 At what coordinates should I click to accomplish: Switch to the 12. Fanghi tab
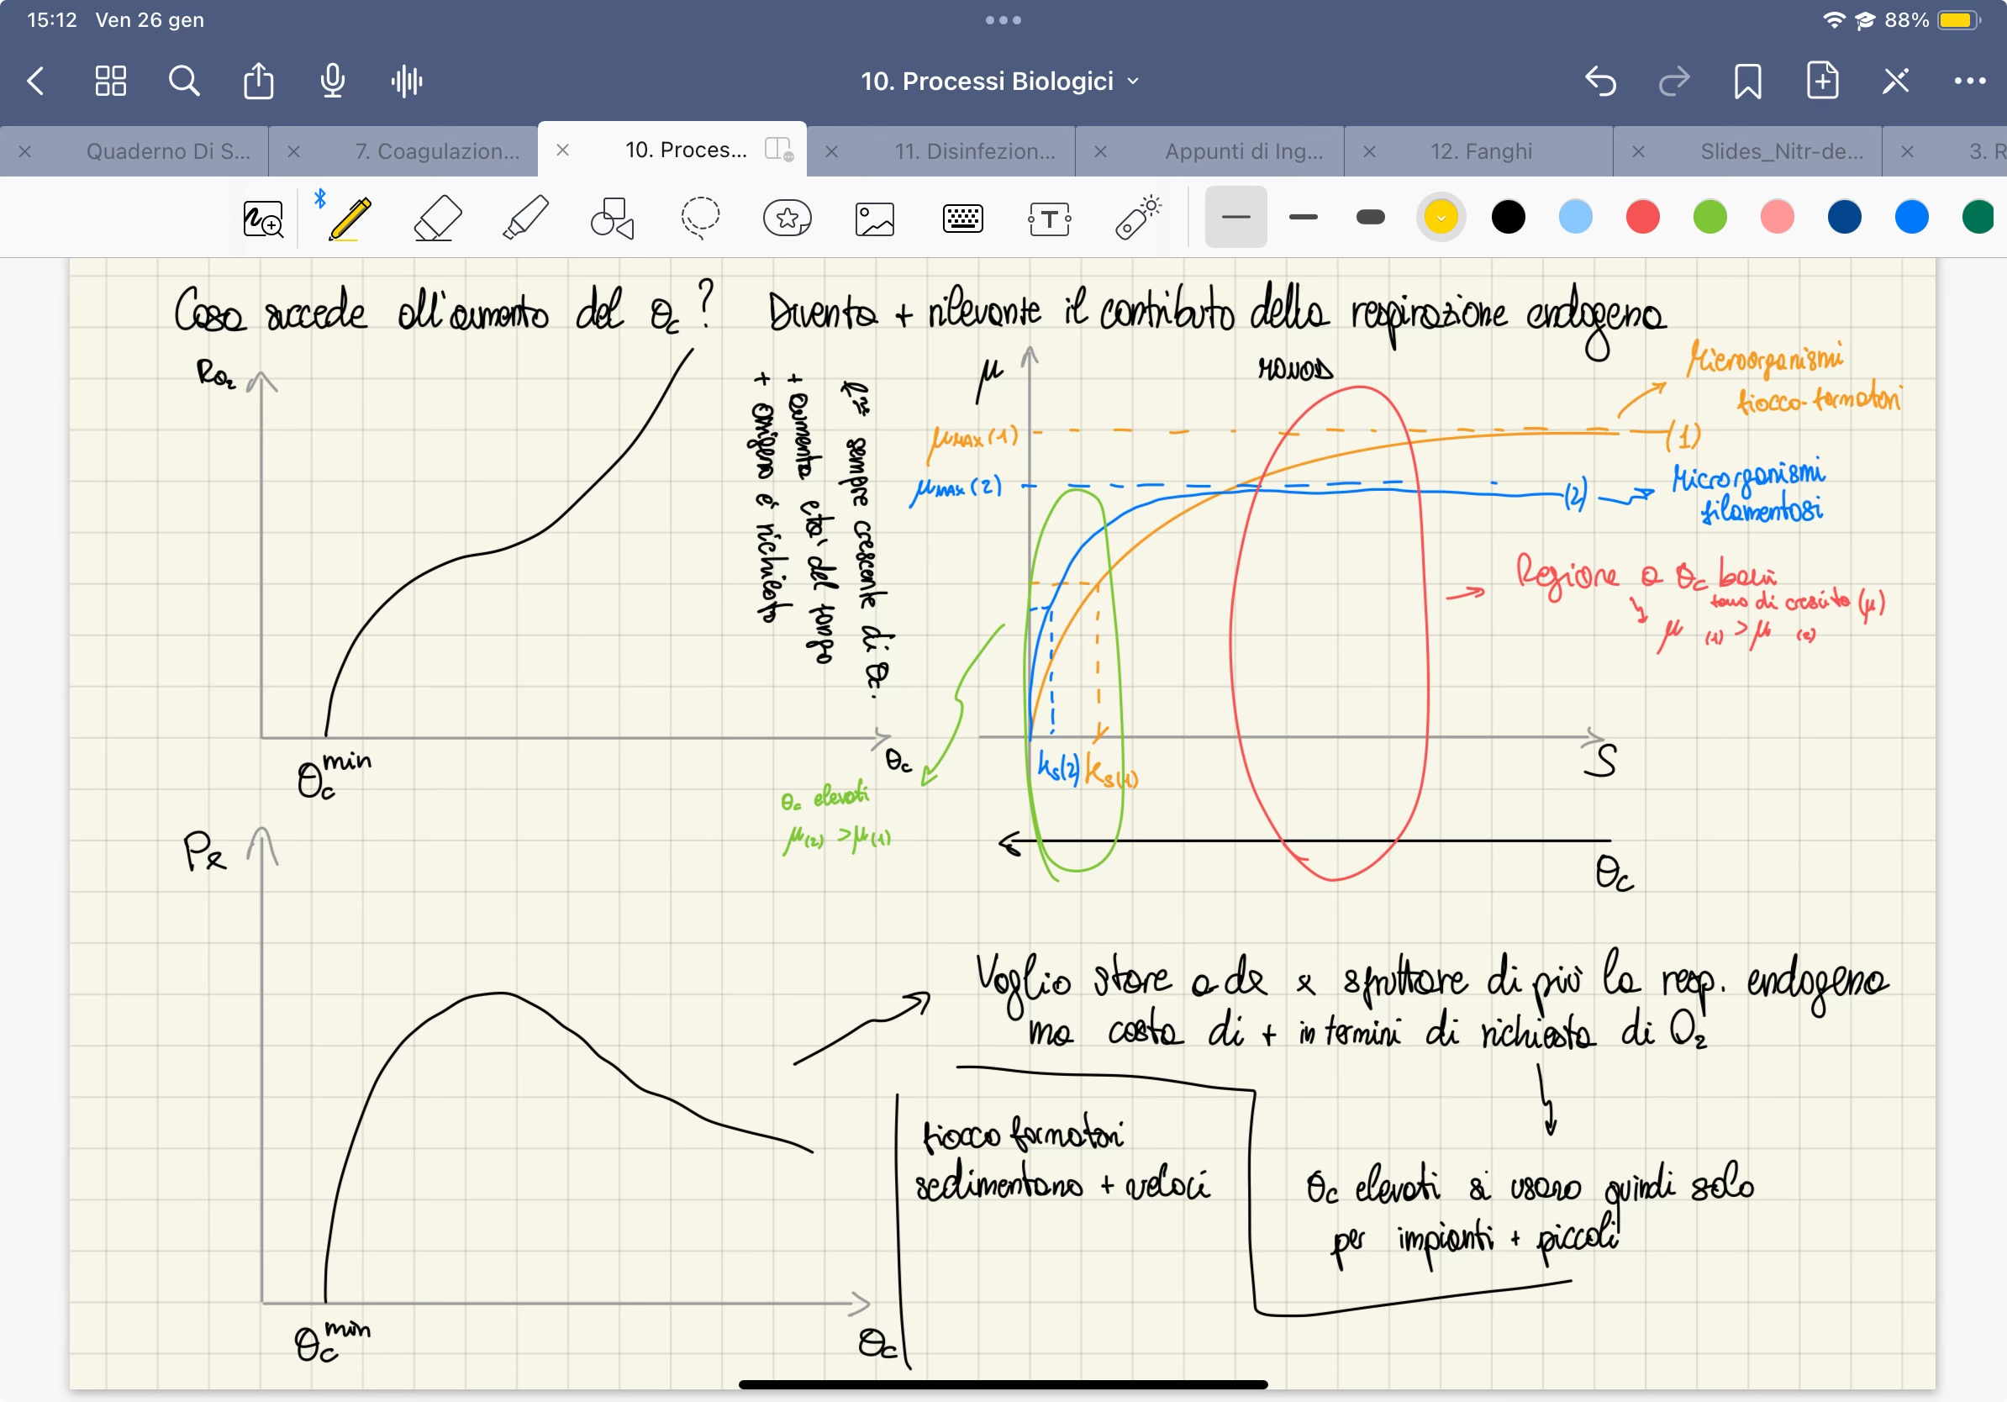(x=1481, y=151)
